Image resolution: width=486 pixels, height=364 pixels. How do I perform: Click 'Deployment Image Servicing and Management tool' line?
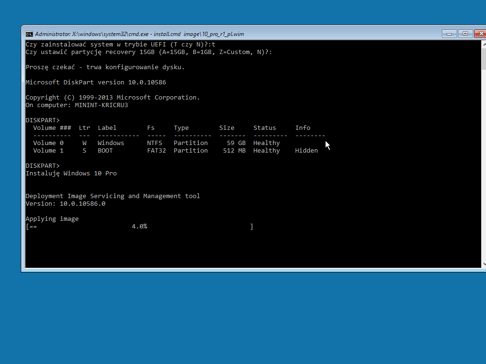click(113, 196)
